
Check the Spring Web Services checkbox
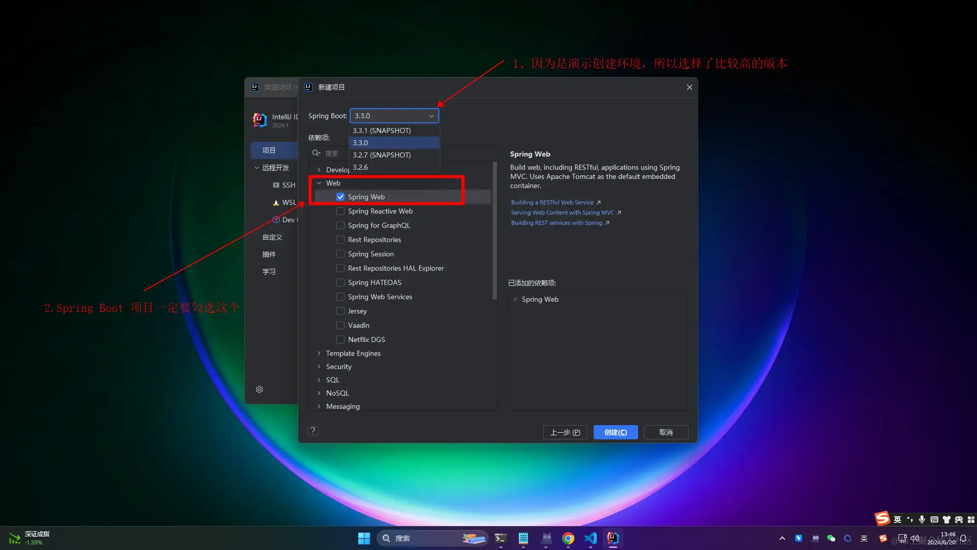(340, 297)
